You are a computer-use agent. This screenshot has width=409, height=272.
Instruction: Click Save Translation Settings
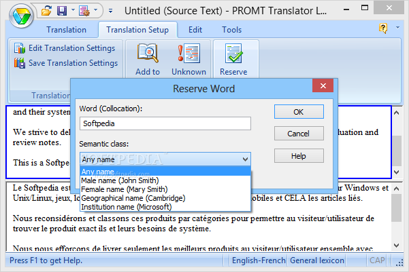(x=66, y=63)
